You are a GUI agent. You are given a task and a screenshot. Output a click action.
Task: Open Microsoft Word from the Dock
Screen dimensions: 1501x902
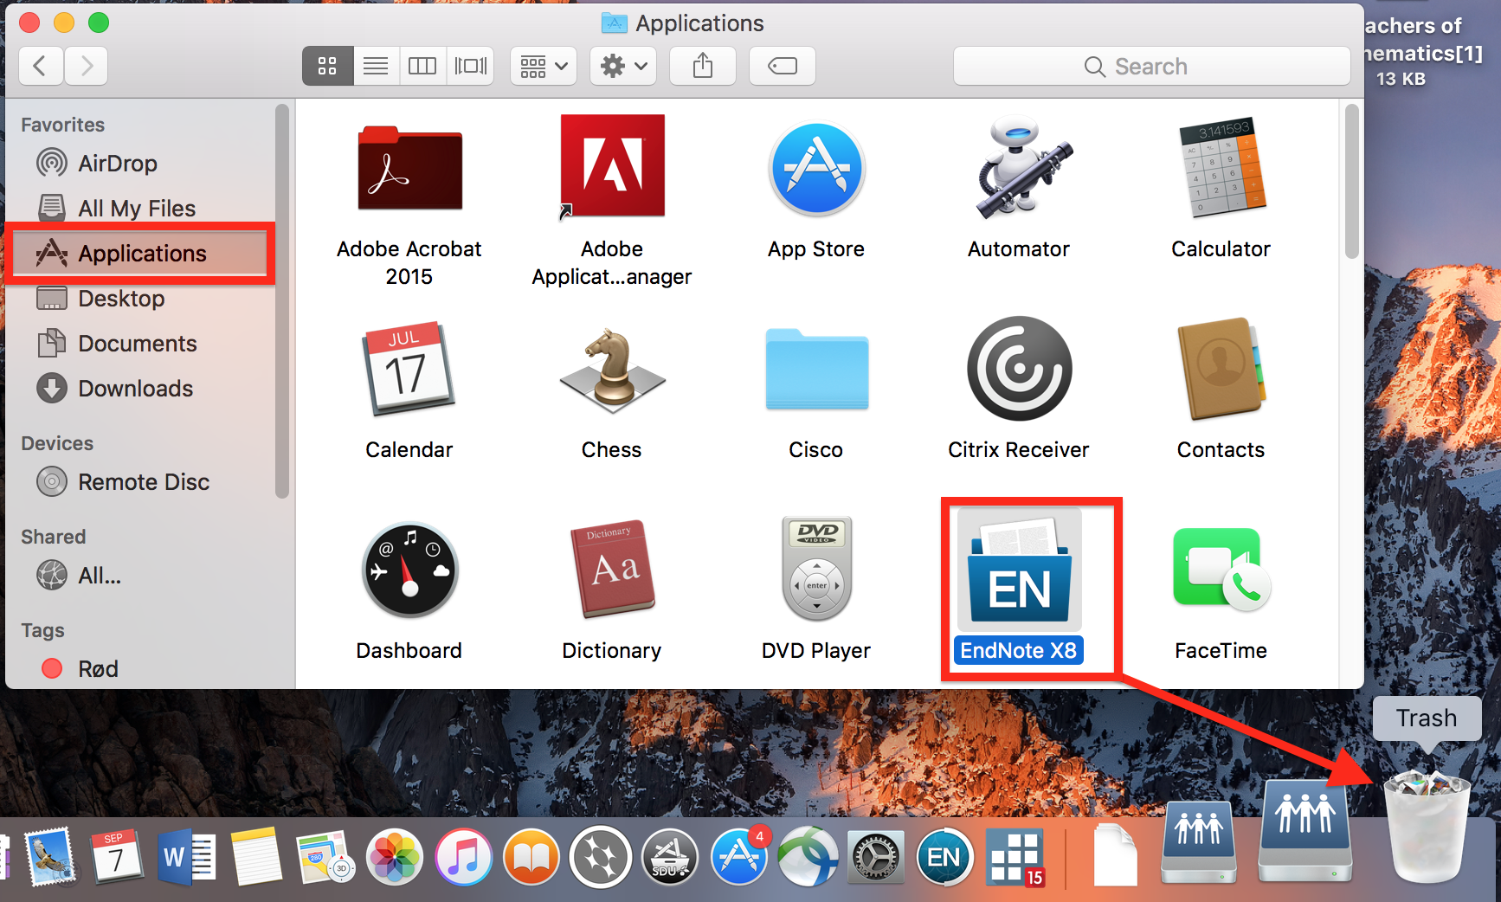[187, 858]
